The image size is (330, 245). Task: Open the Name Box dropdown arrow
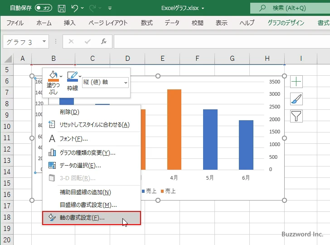point(44,42)
